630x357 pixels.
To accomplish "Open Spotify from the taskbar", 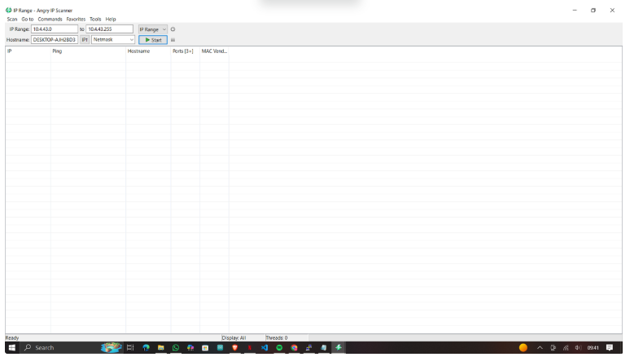I will [x=279, y=348].
